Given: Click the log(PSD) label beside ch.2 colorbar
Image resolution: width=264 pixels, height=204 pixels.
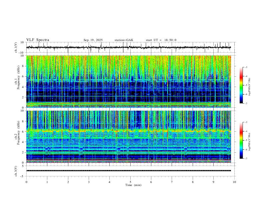Looking at the screenshot, I should pos(249,142).
